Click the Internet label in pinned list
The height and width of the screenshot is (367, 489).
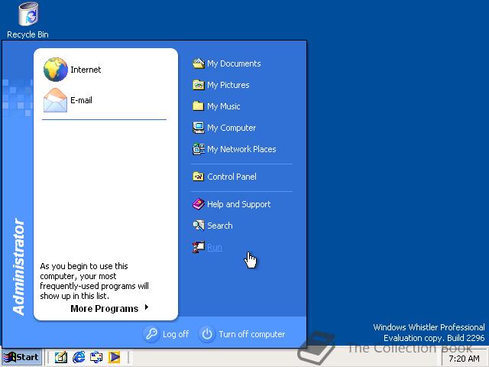pos(86,70)
